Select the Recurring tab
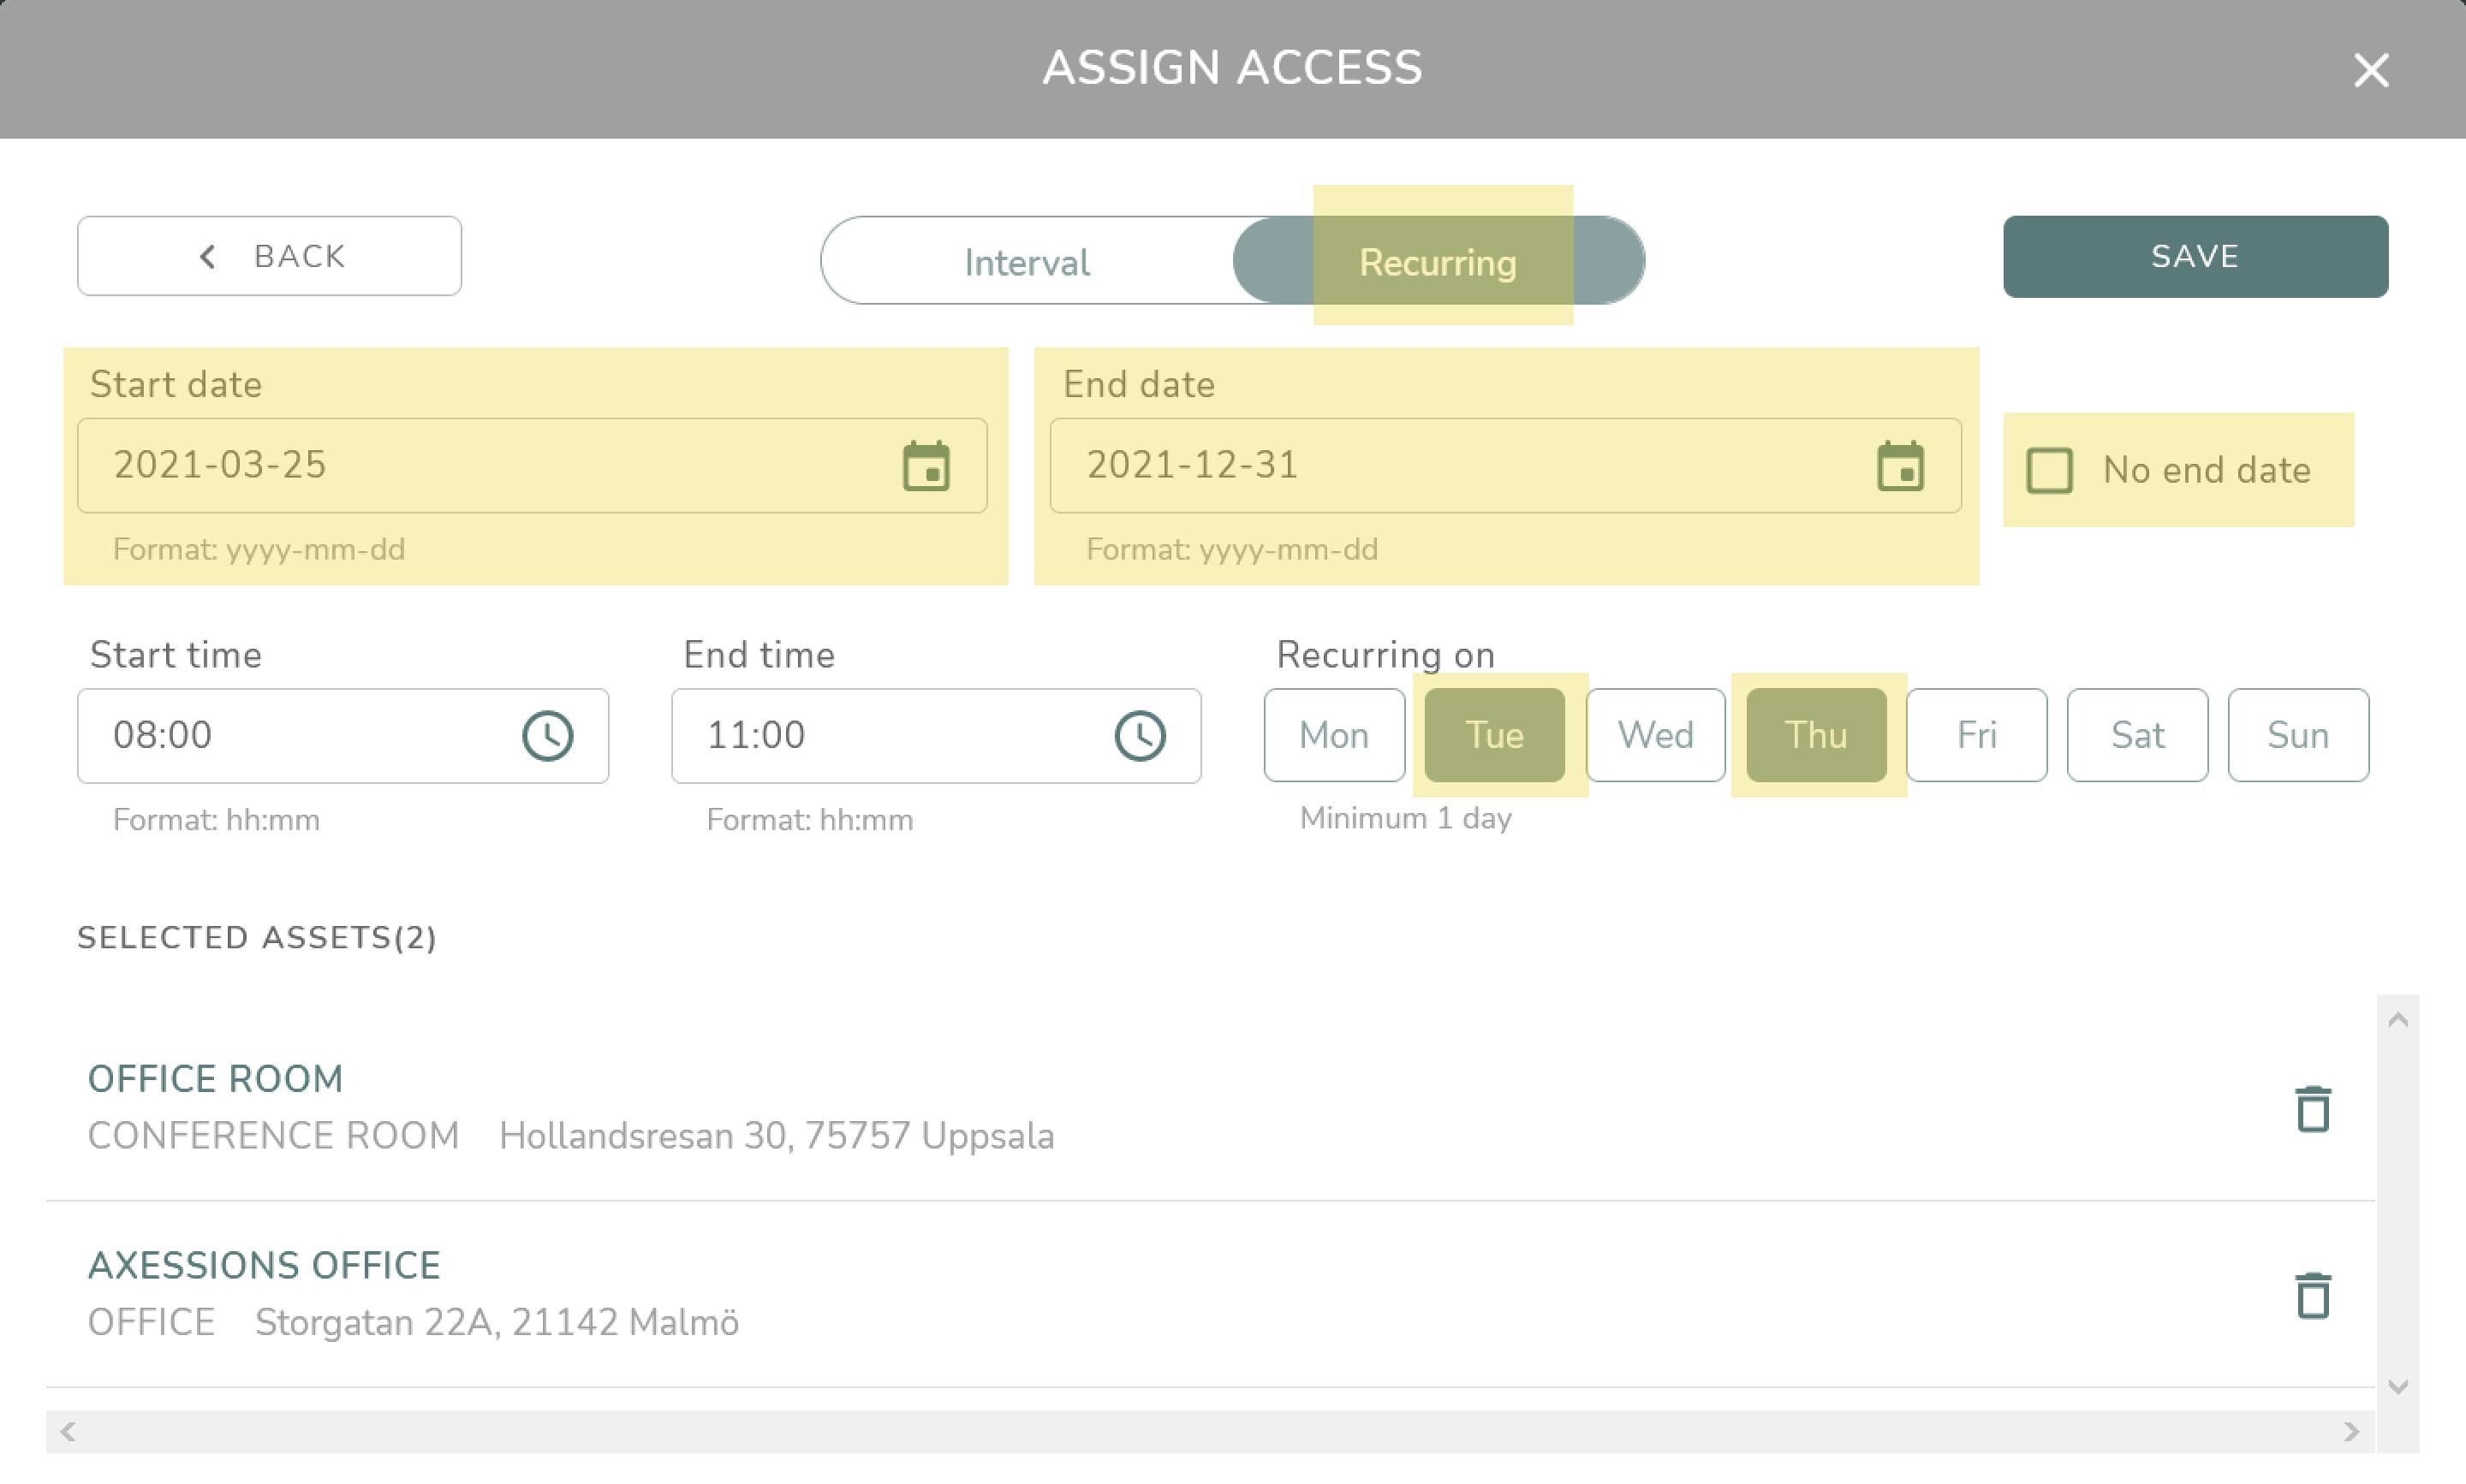The image size is (2466, 1484). click(x=1438, y=262)
